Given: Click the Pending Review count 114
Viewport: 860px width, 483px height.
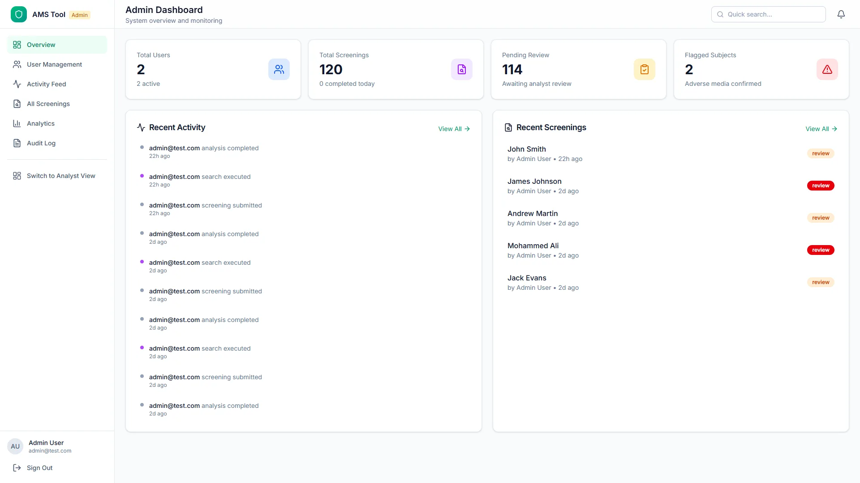Looking at the screenshot, I should [512, 69].
